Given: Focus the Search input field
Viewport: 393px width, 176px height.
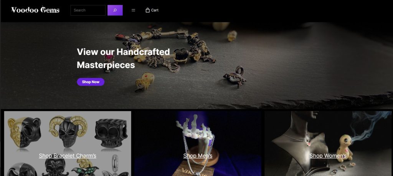Looking at the screenshot, I should (88, 10).
